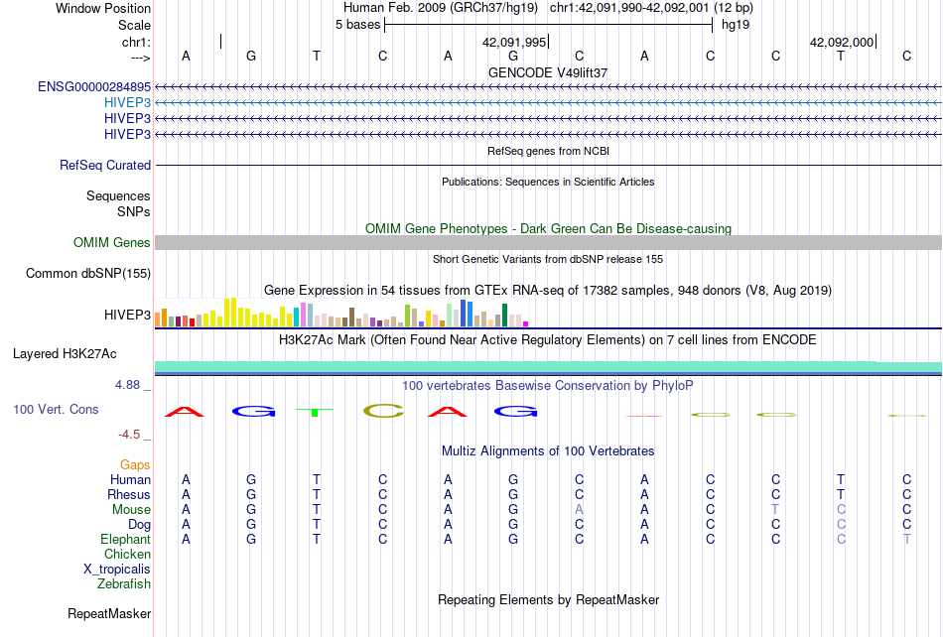Click the Zebrafish species label
The height and width of the screenshot is (637, 943).
coord(124,584)
